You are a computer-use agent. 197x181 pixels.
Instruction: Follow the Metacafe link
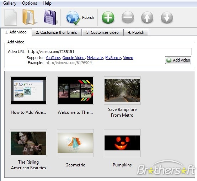(x=95, y=58)
